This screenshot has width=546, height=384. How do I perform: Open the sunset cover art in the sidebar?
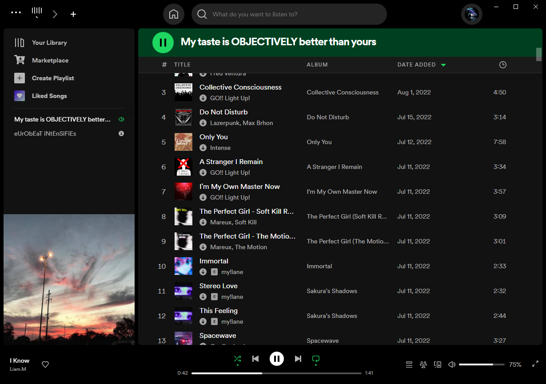click(x=69, y=279)
